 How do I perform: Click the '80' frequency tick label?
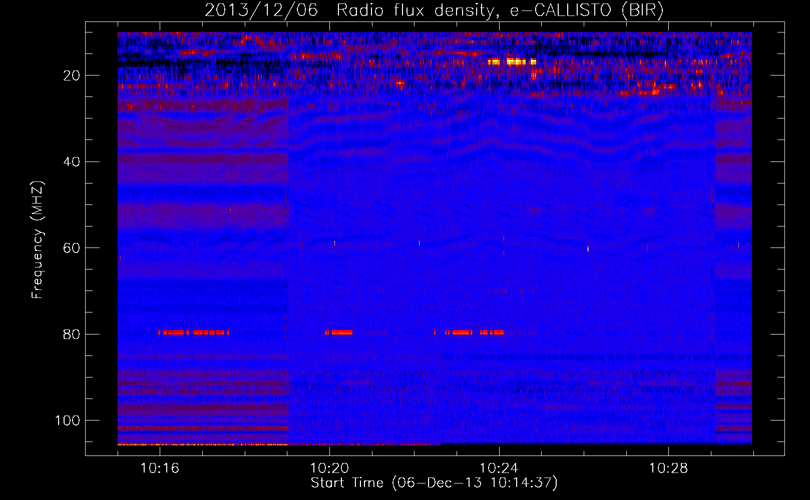[72, 334]
